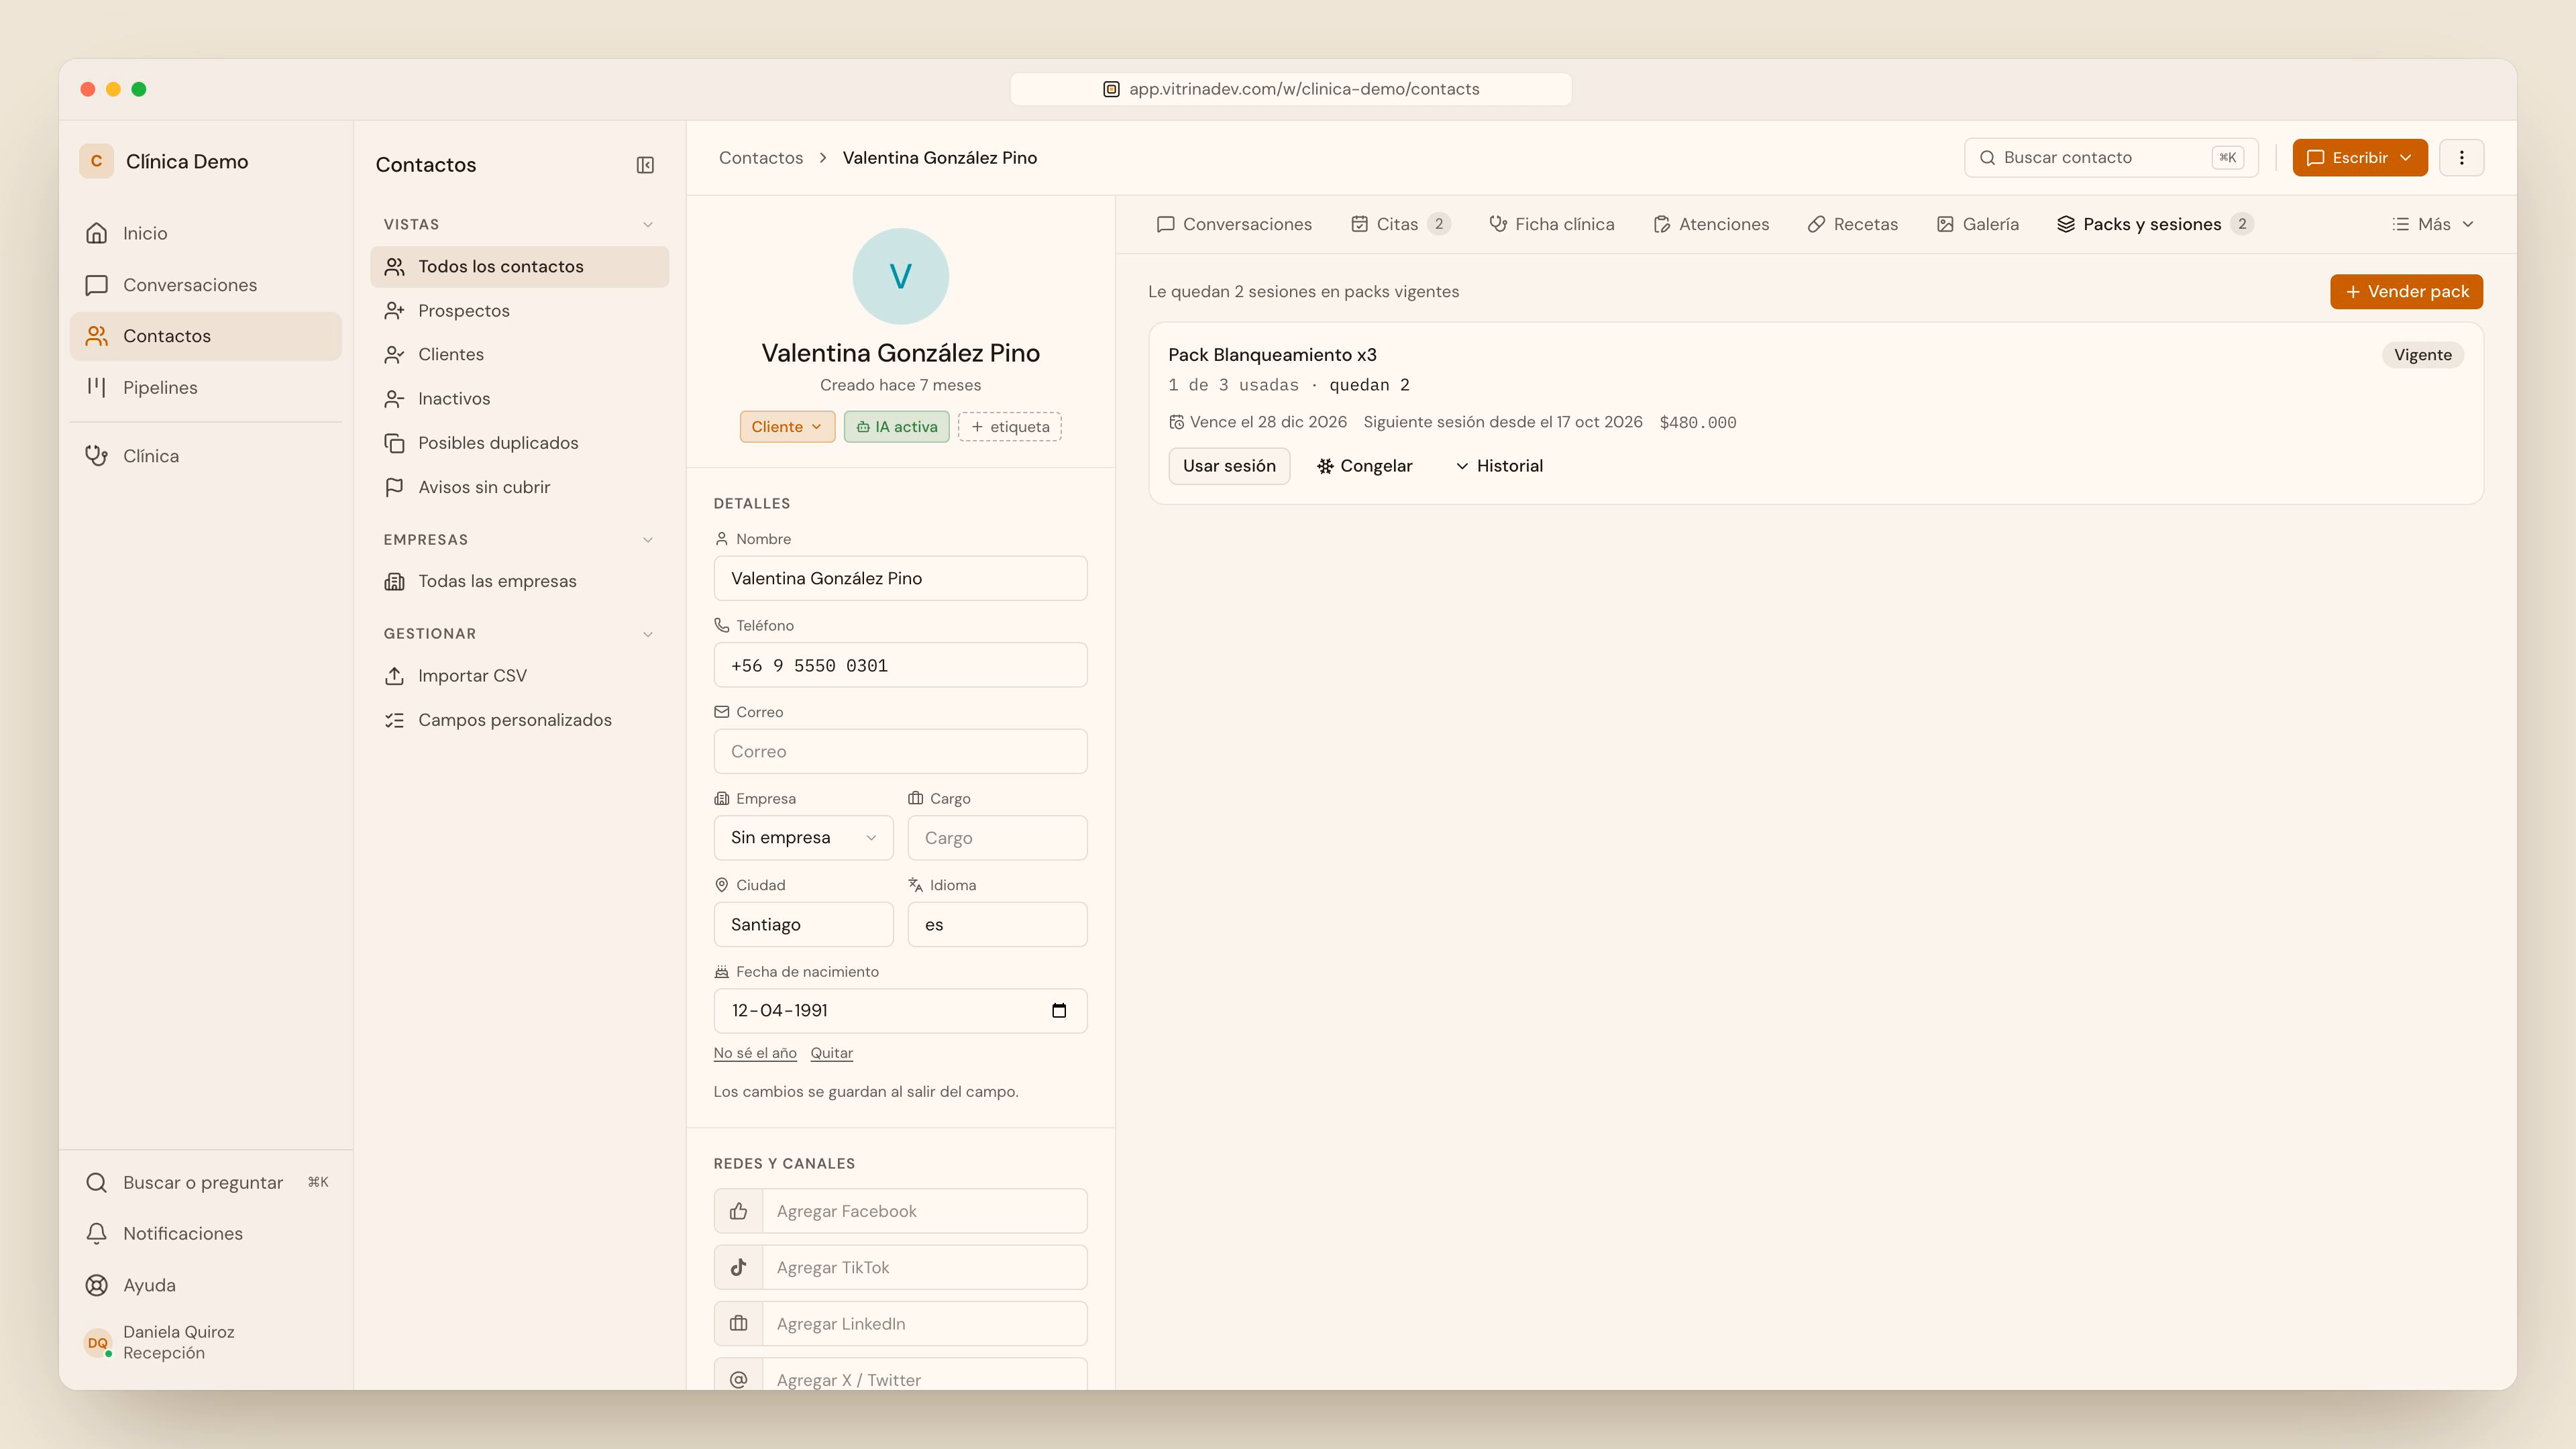Screen dimensions: 2576x1449
Task: Open Avisos sin cubrir view
Action: coord(519,487)
